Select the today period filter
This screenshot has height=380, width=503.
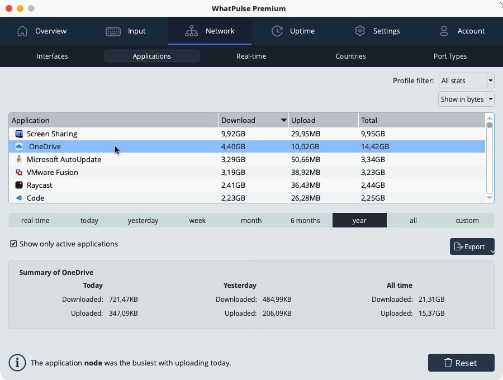point(89,220)
